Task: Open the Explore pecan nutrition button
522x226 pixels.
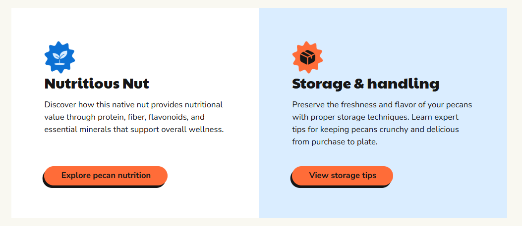Action: click(106, 176)
